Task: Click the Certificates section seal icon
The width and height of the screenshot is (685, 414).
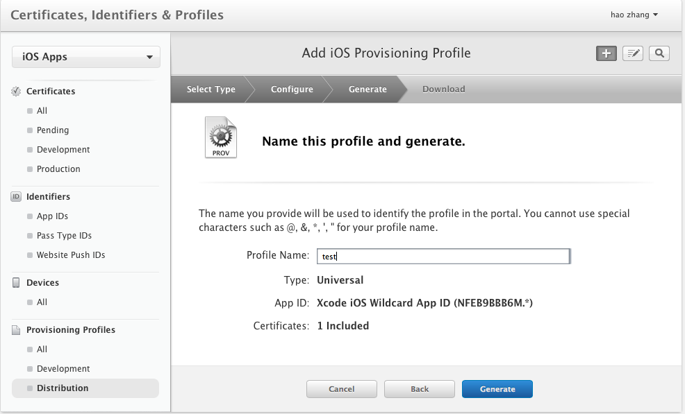Action: (x=17, y=92)
